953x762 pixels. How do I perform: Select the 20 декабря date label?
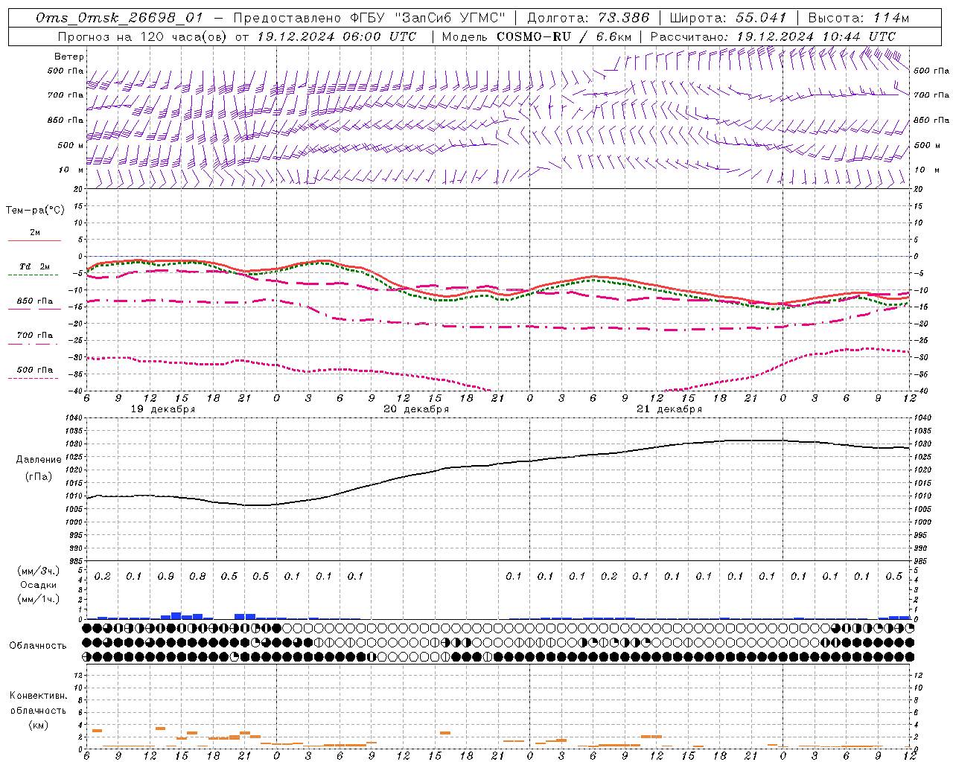[416, 409]
